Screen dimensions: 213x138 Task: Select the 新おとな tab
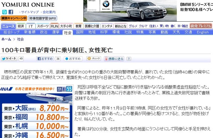click(x=121, y=26)
